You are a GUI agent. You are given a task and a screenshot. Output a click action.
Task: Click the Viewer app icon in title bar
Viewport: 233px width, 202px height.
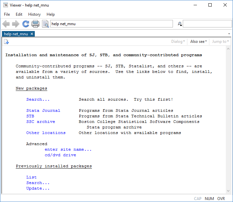click(6, 5)
